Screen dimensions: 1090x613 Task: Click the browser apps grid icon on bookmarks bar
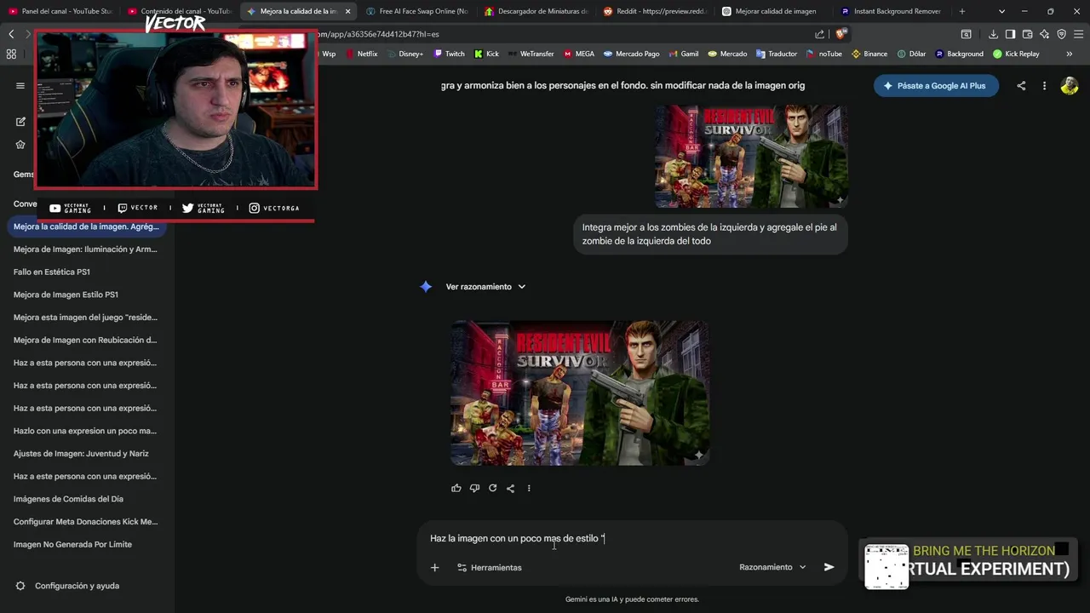click(x=11, y=54)
